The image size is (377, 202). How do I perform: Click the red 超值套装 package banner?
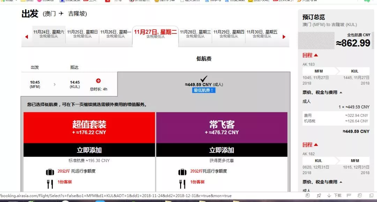click(x=89, y=127)
